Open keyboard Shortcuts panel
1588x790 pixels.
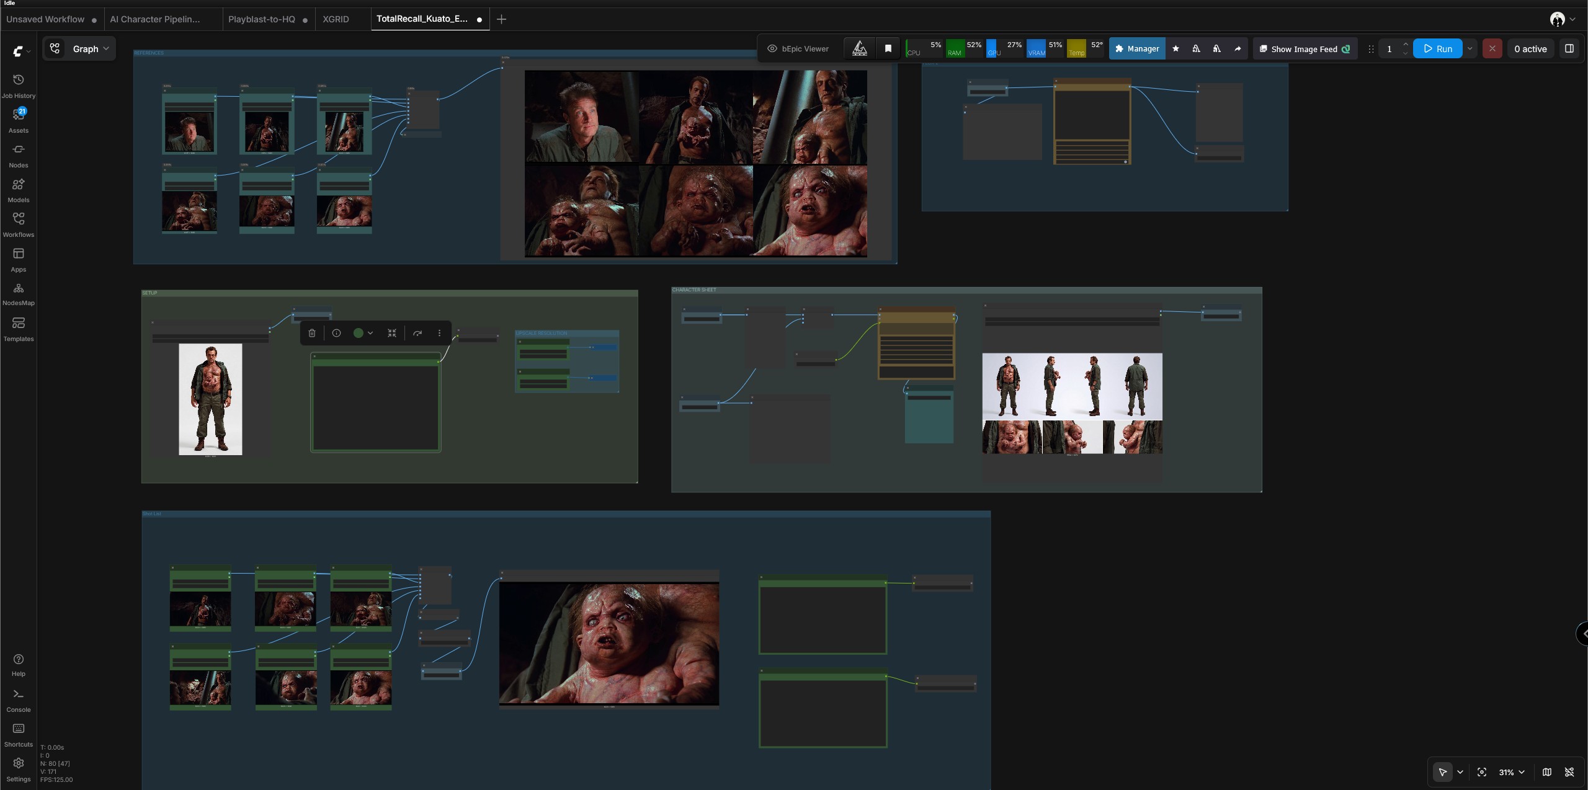tap(19, 735)
